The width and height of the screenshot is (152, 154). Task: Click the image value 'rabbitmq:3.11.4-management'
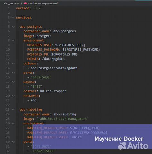(63, 119)
